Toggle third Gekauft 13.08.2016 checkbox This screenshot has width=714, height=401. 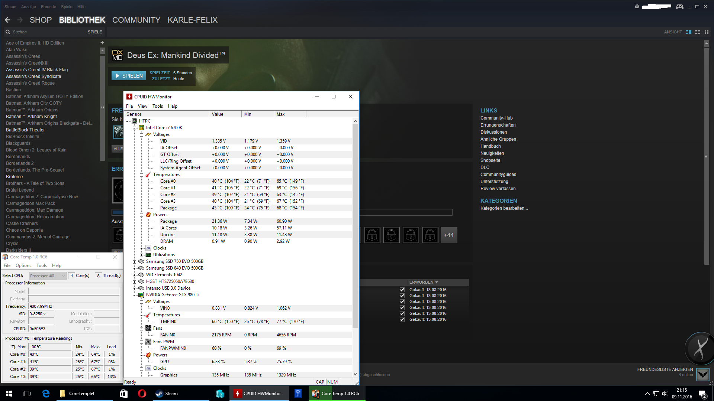(402, 301)
